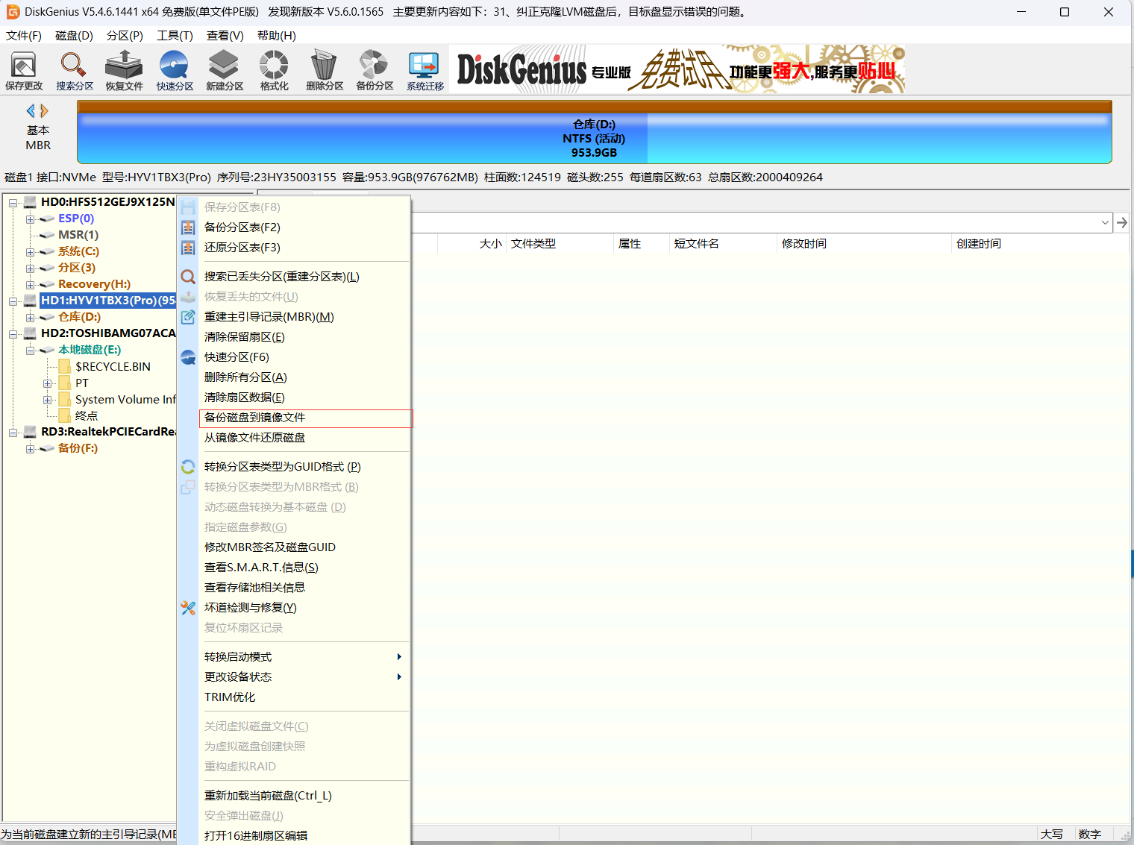Start 快速分区 from the toolbar
The height and width of the screenshot is (845, 1134).
[175, 71]
